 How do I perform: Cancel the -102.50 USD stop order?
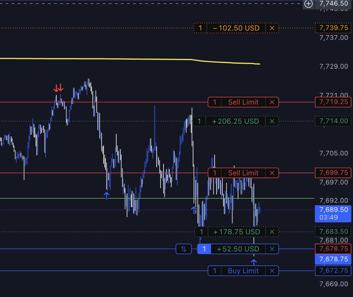pyautogui.click(x=272, y=28)
